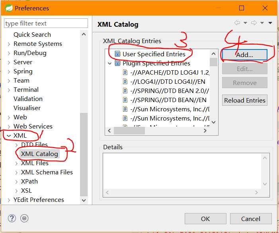
Task: Select XML Catalog in the tree
Action: point(39,154)
